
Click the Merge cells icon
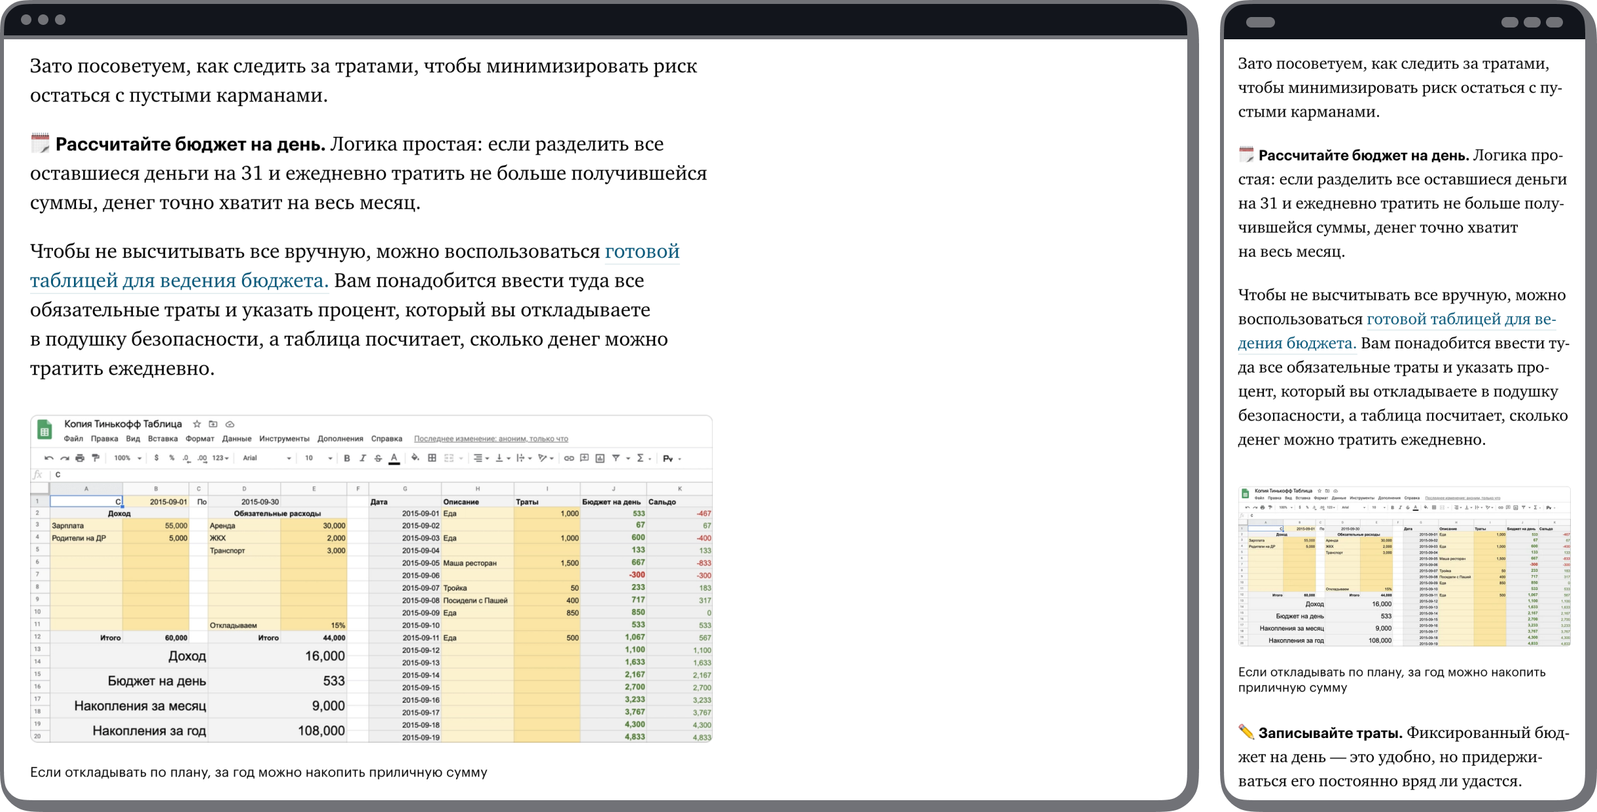tap(449, 458)
